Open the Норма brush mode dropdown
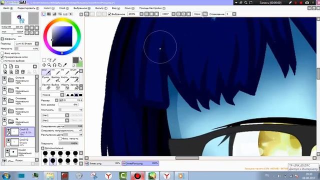This screenshot has height=180, width=320. 62,95
